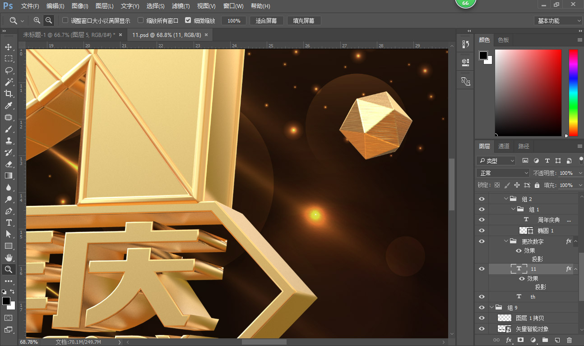The height and width of the screenshot is (346, 584).
Task: Select the Dodge tool
Action: [8, 199]
